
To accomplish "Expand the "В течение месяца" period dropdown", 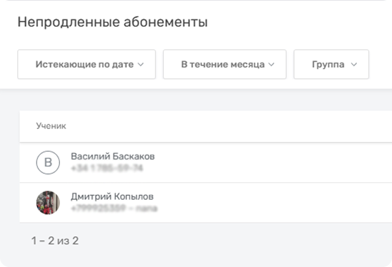I will (x=223, y=65).
